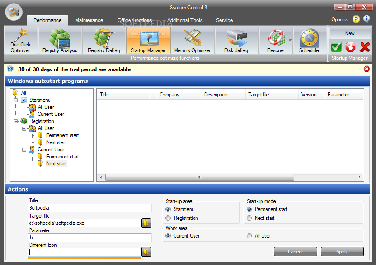Screen dimensions: 376x265
Task: Launch the One Click Optimizer tool
Action: coord(21,40)
